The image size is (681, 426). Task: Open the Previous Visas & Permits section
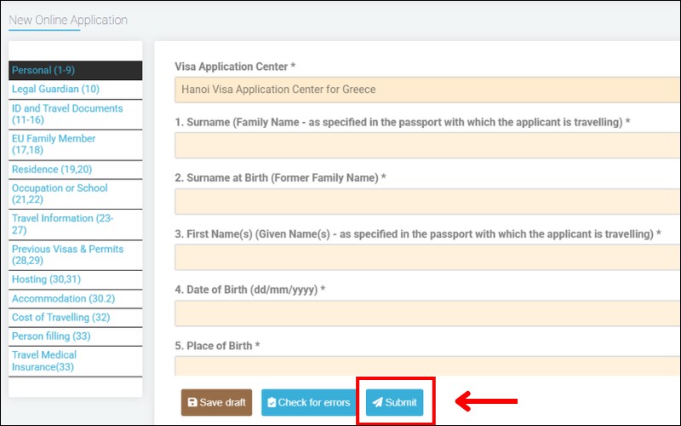pyautogui.click(x=75, y=255)
